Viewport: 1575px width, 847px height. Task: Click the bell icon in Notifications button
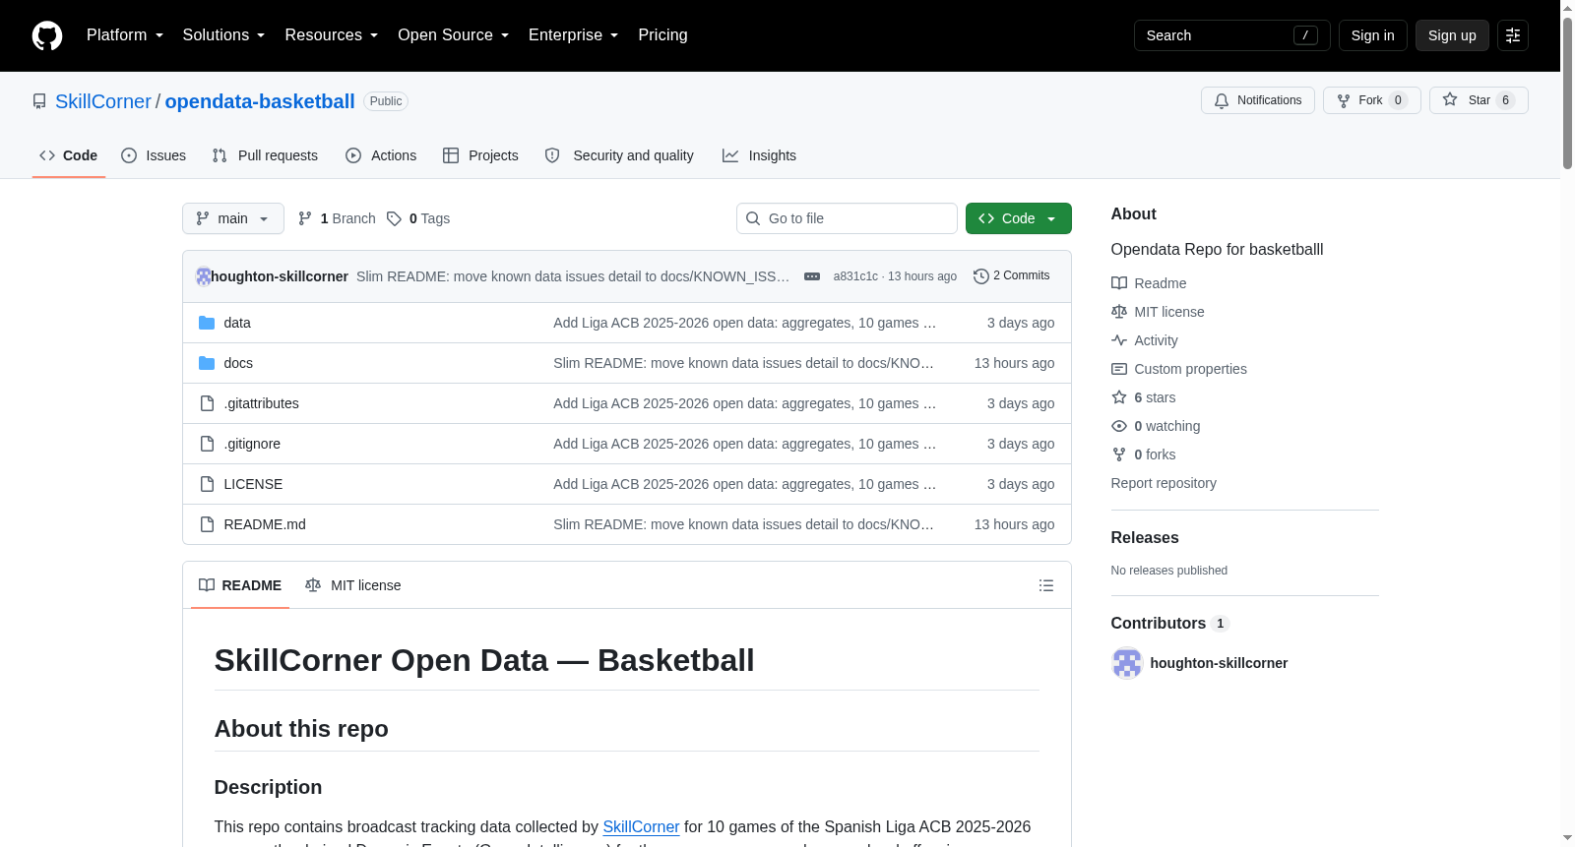click(1222, 100)
